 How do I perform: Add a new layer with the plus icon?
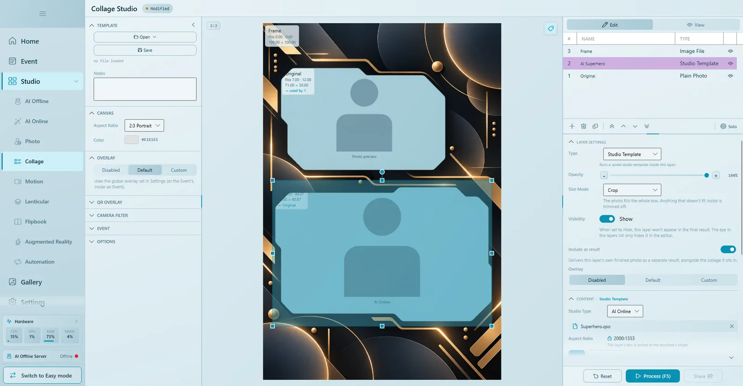[572, 126]
